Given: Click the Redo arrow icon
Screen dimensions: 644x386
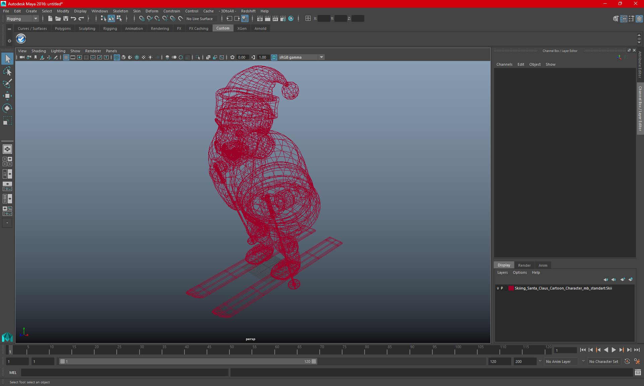Looking at the screenshot, I should click(81, 19).
